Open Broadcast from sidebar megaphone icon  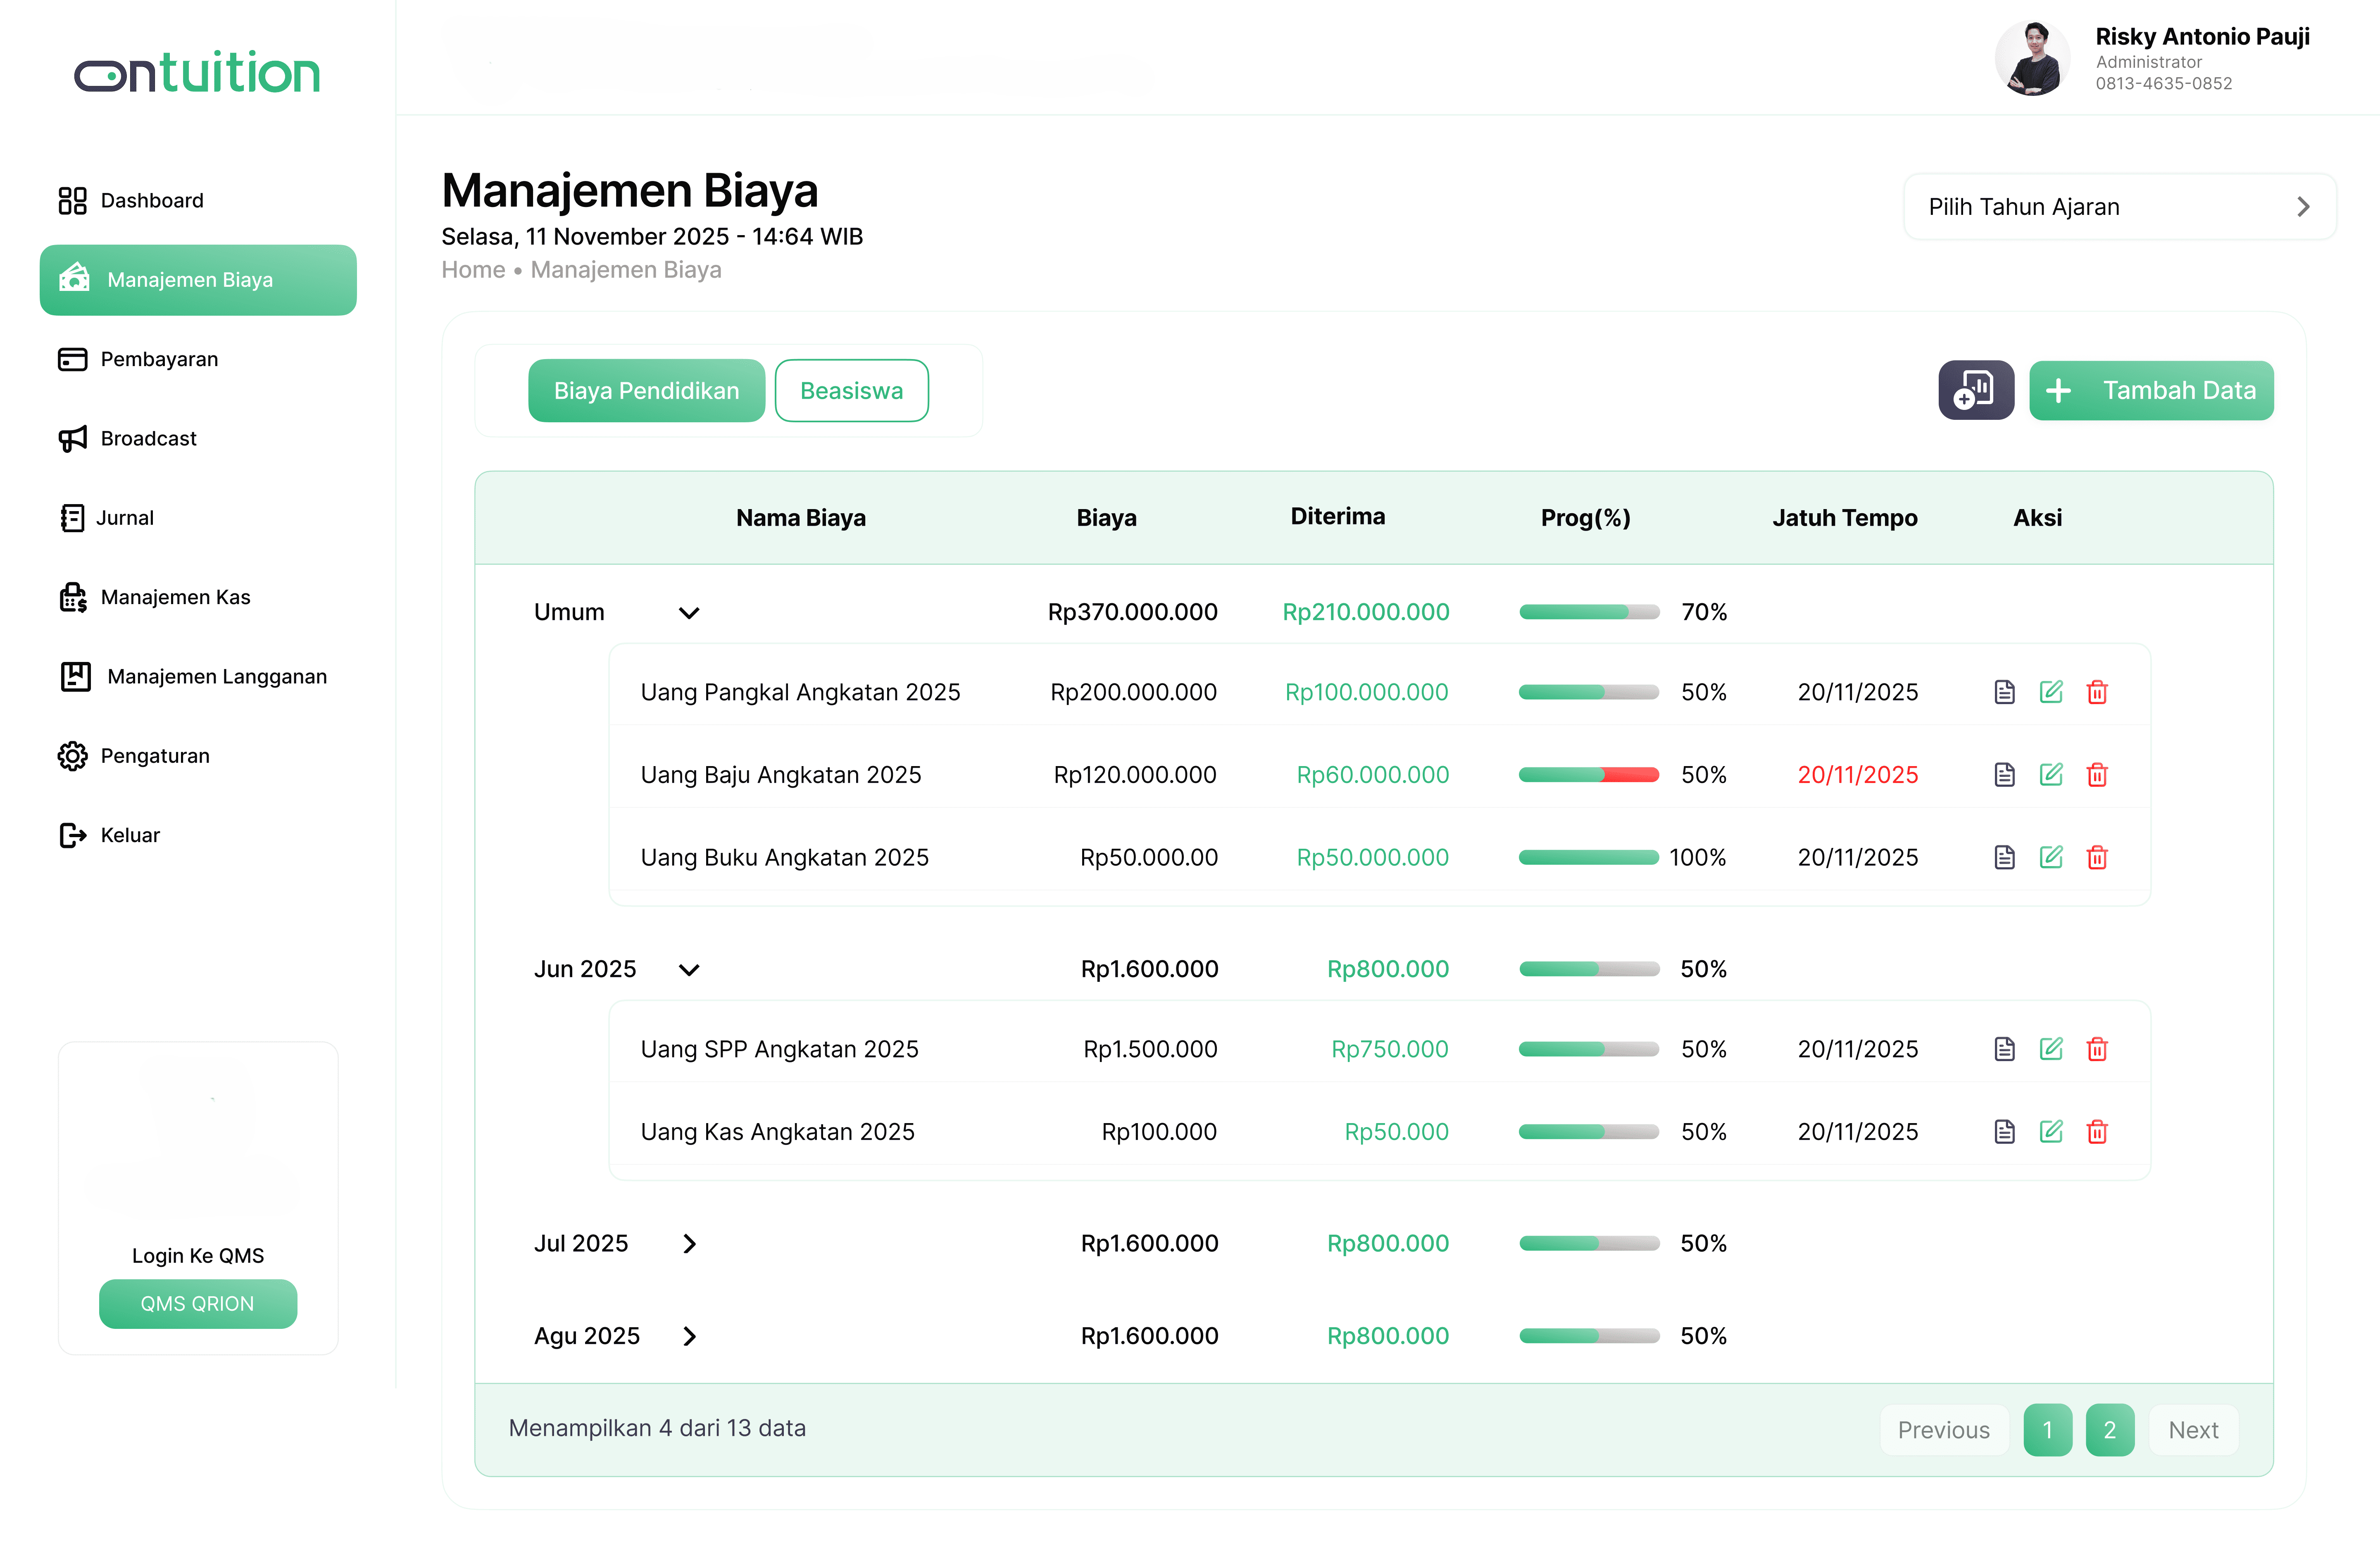[73, 439]
